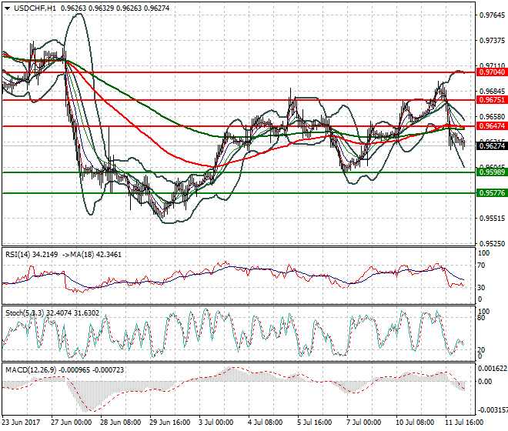508x431 pixels.
Task: Click the Stochastic scale value 20
Action: (481, 349)
